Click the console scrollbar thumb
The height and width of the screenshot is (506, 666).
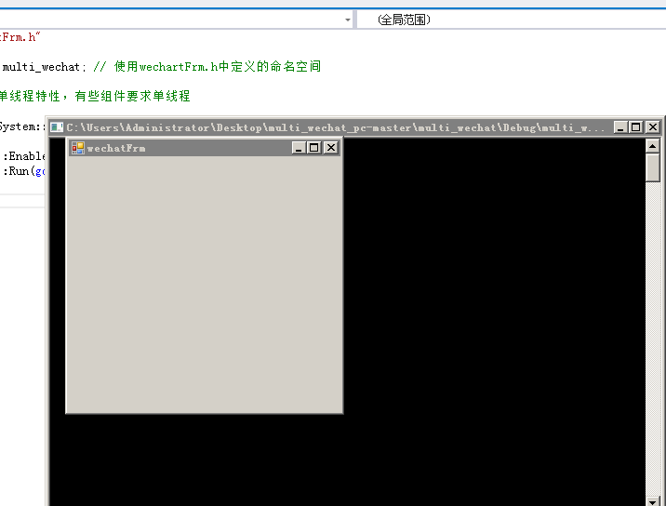652,167
